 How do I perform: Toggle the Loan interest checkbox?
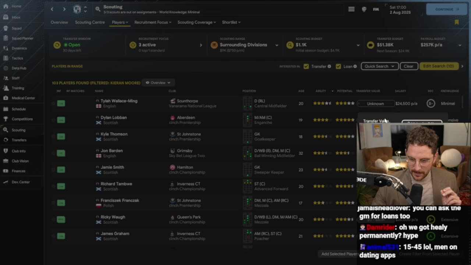pyautogui.click(x=338, y=66)
